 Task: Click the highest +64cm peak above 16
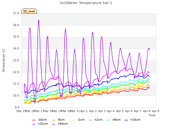39,20
